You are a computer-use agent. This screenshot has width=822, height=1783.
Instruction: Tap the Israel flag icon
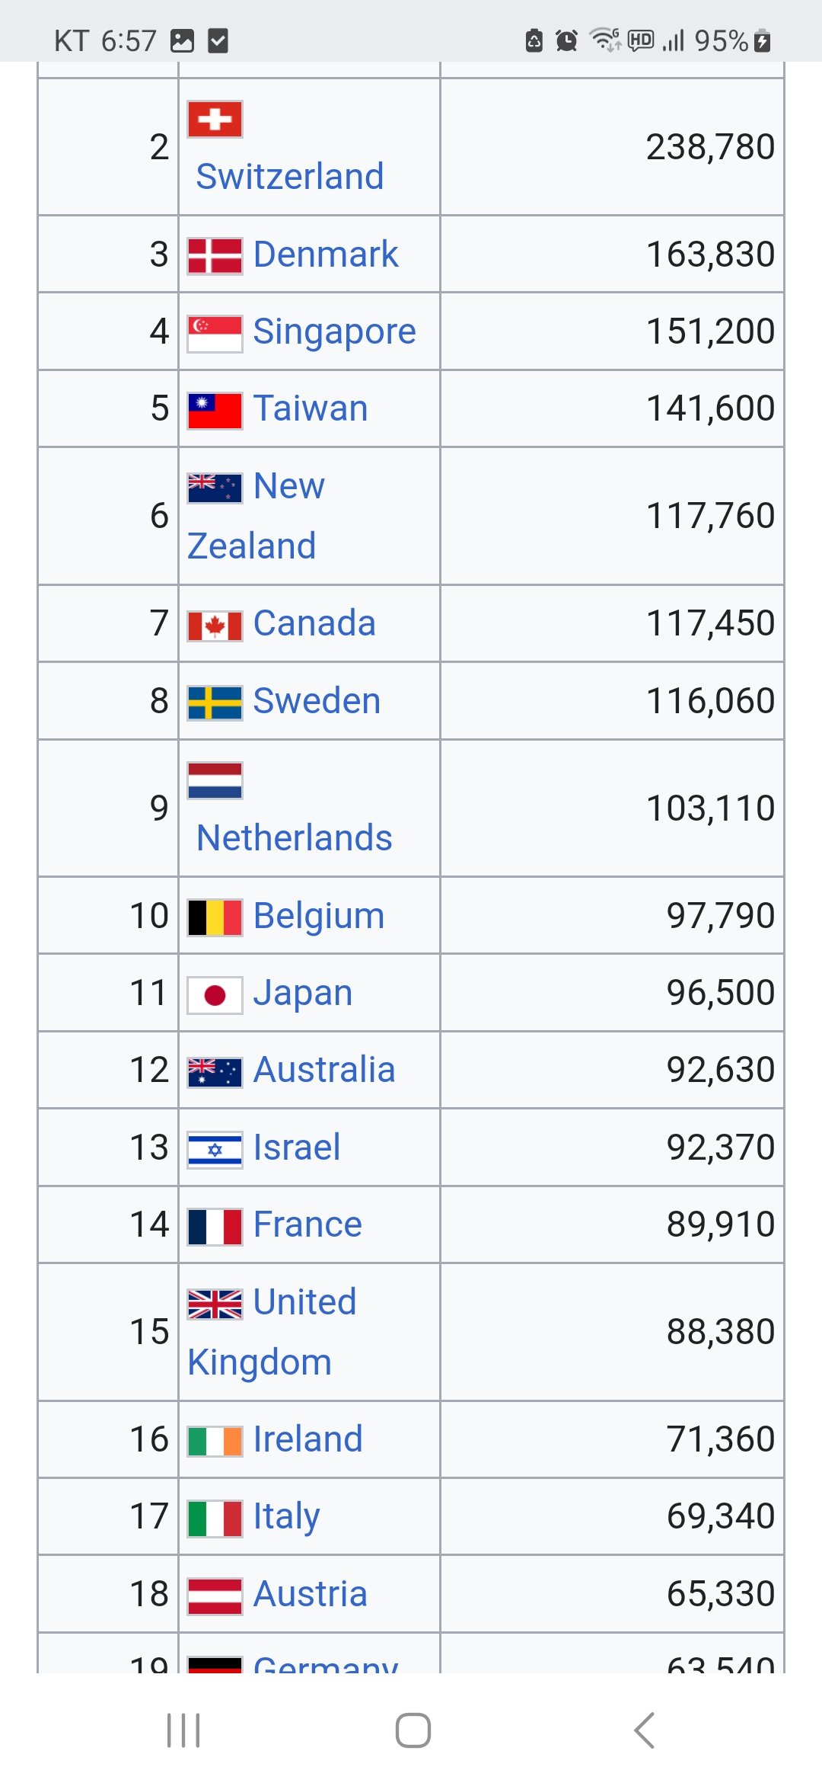pyautogui.click(x=215, y=1149)
